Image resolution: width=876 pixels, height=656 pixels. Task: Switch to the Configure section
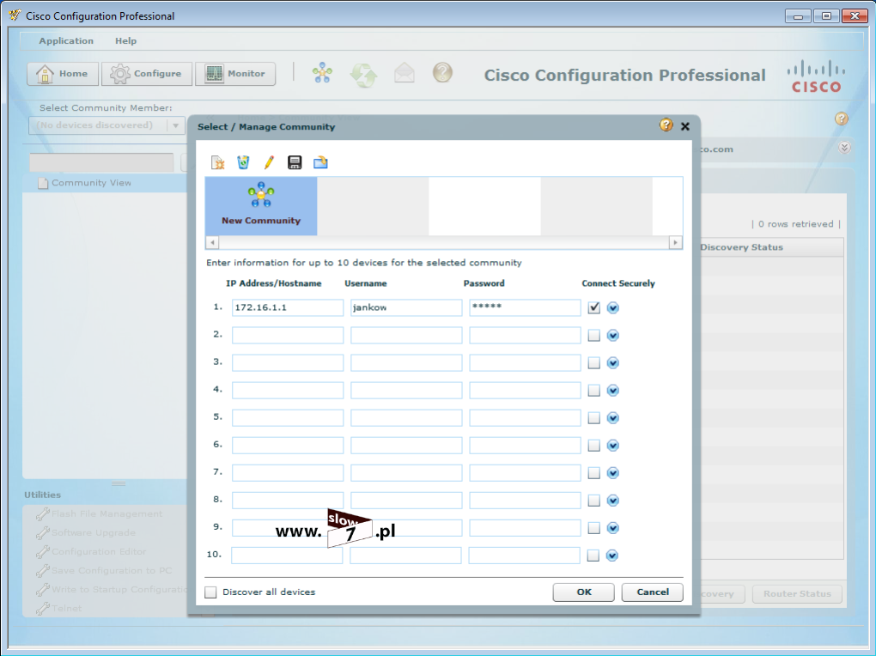[x=147, y=74]
